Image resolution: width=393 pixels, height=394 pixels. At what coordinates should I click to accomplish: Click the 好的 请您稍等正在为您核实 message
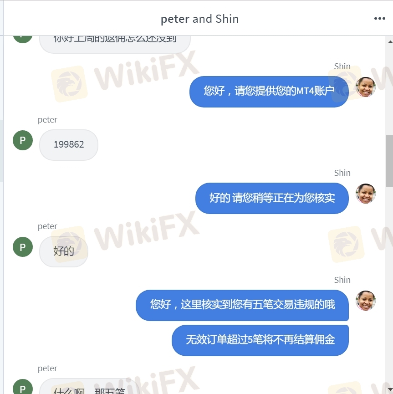coord(272,198)
